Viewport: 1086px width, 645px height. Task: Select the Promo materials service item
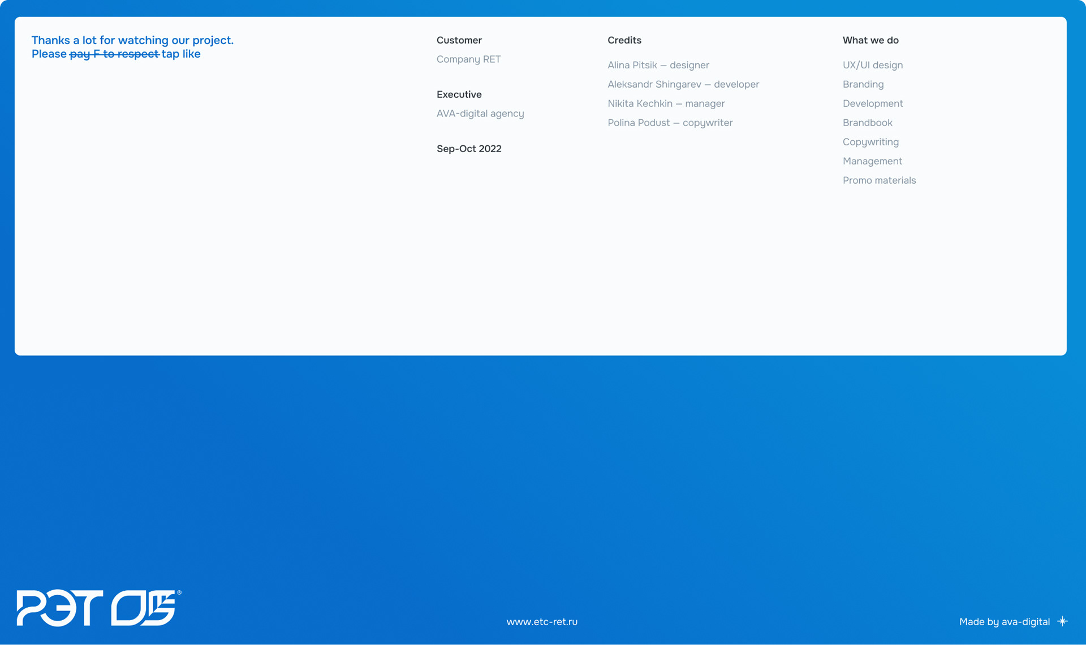(x=879, y=180)
